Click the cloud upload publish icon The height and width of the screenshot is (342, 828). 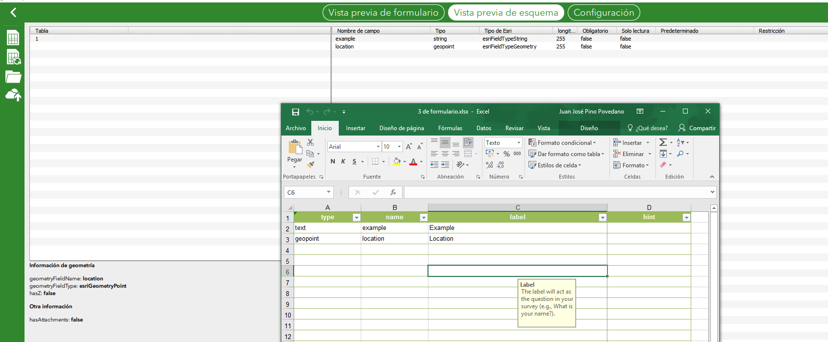tap(13, 95)
